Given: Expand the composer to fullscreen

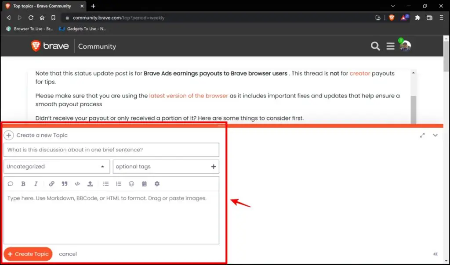Looking at the screenshot, I should coord(422,135).
